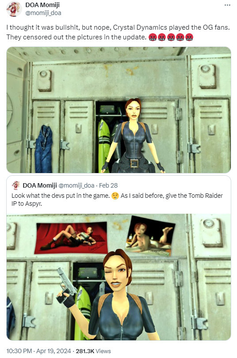Viewport: 237px width, 358px height.
Task: Open the quoted tweet's text about Aspyr
Action: tap(117, 200)
